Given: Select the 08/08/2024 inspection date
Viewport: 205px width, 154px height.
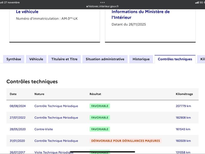Looking at the screenshot, I should [18, 106].
